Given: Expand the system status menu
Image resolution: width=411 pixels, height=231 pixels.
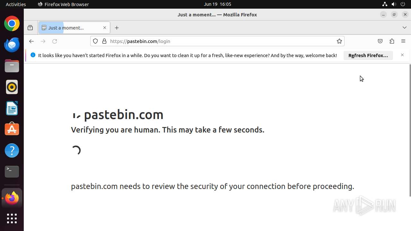Looking at the screenshot, I should 394,4.
